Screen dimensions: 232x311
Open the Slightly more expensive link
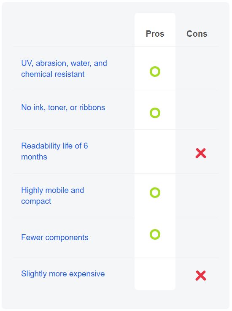(x=63, y=274)
